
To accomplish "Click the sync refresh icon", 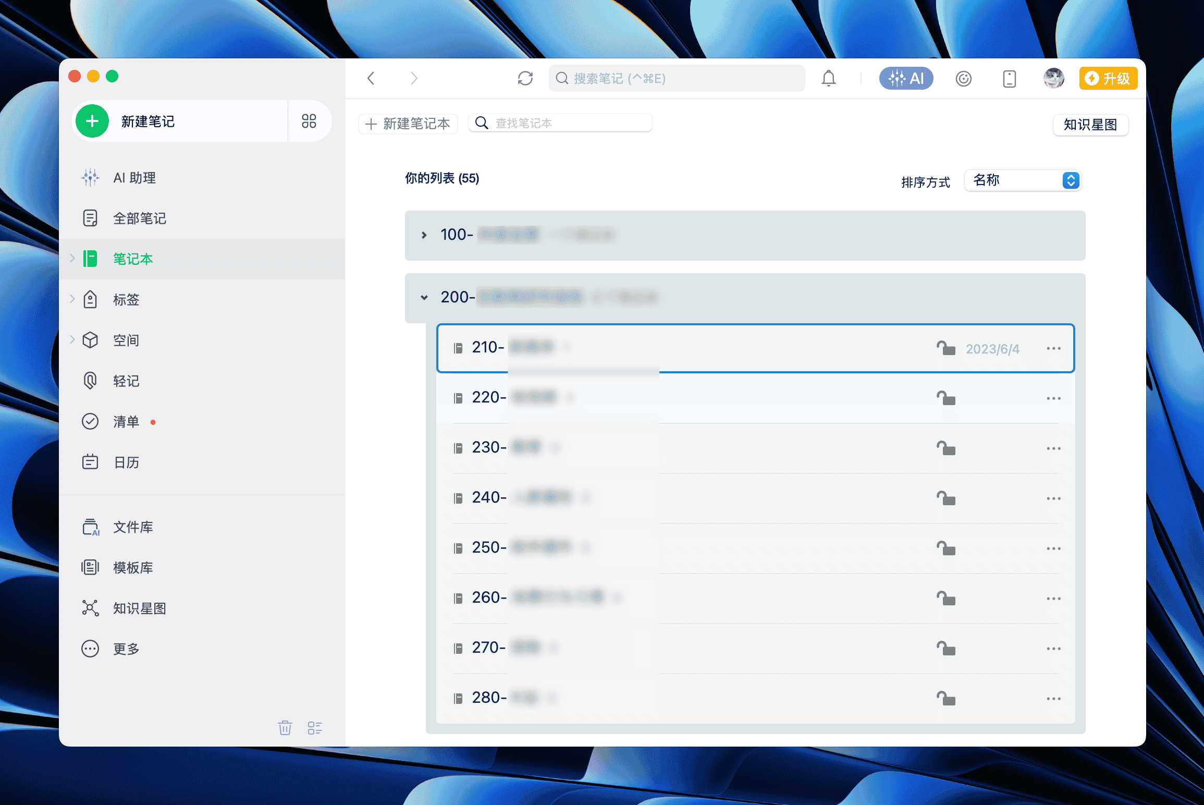I will (525, 78).
